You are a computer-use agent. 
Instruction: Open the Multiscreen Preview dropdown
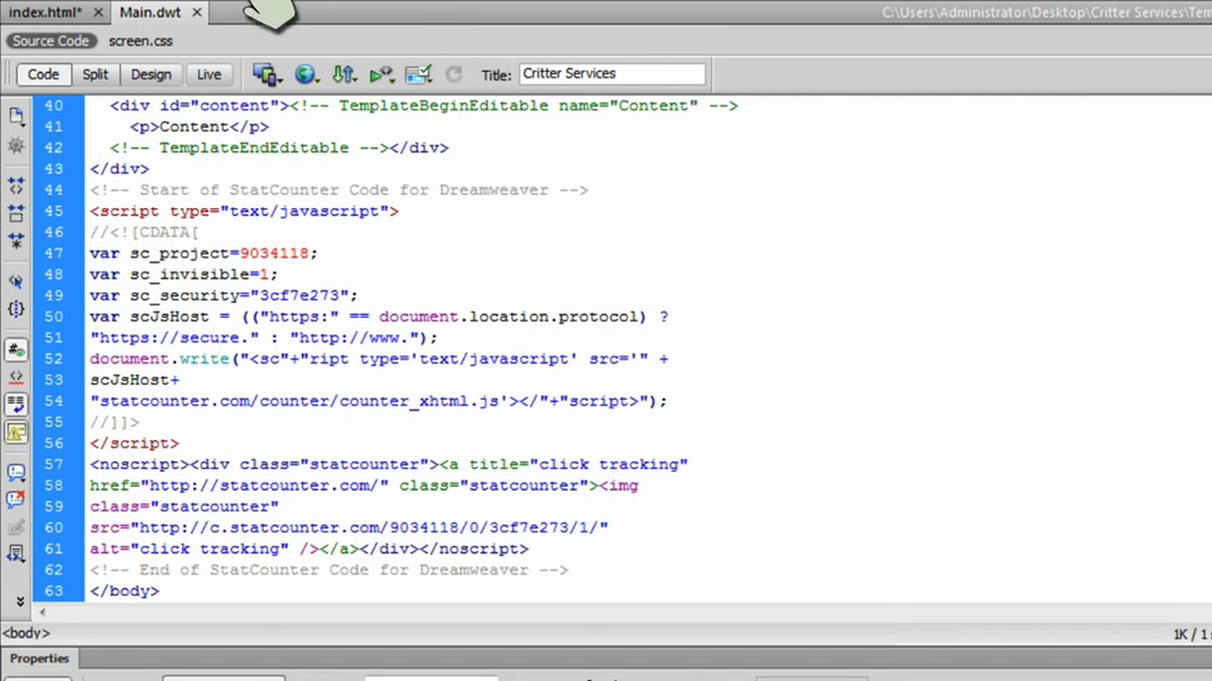(280, 79)
